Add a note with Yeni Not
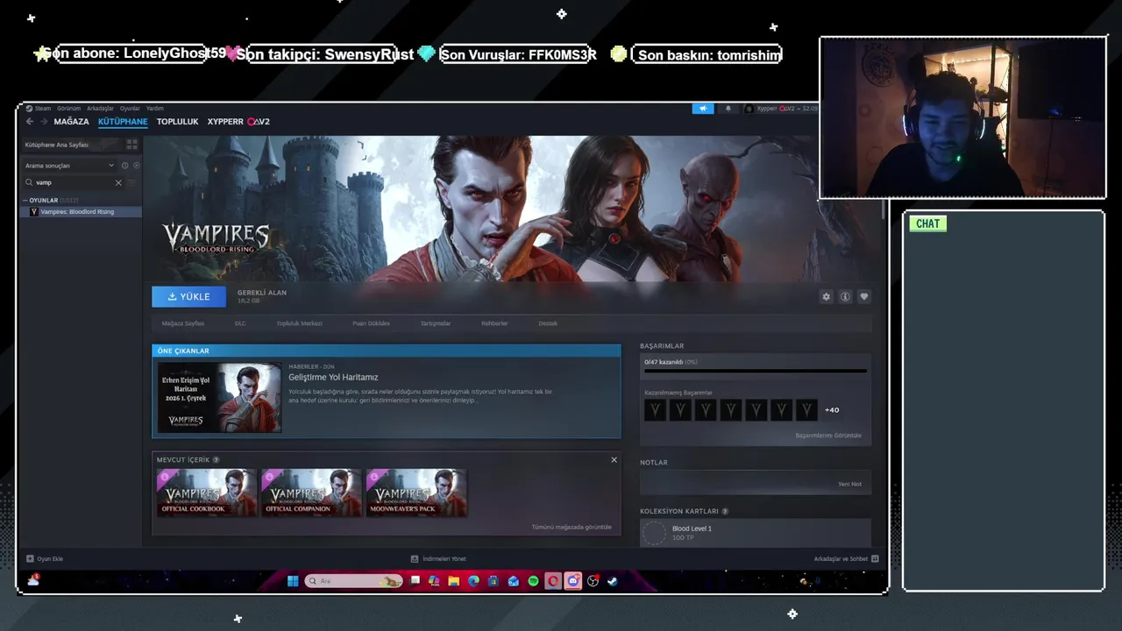Screen dimensions: 1122x631 pyautogui.click(x=849, y=484)
